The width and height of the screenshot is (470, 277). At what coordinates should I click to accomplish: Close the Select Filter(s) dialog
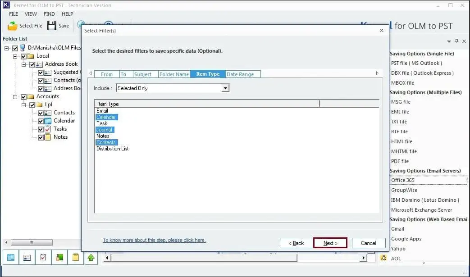(382, 31)
